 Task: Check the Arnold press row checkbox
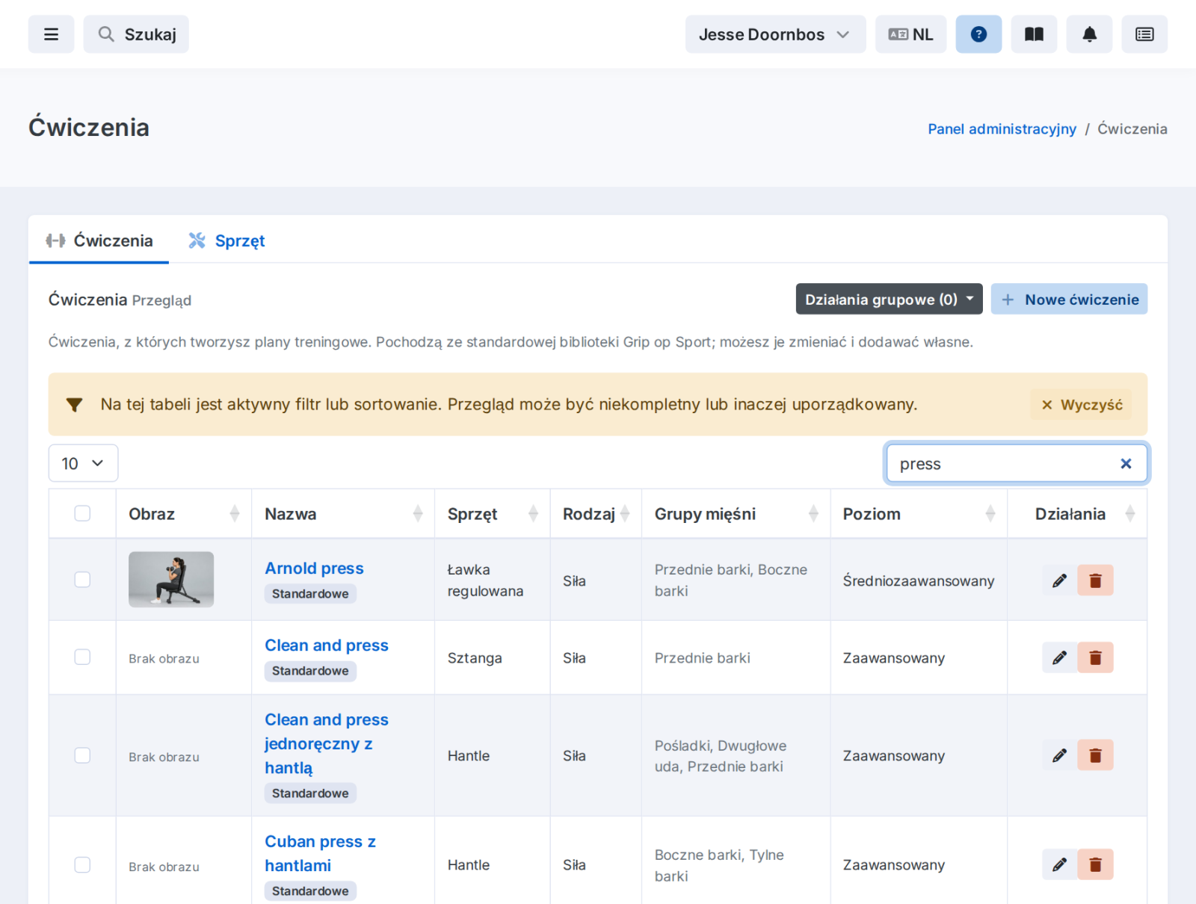point(82,580)
